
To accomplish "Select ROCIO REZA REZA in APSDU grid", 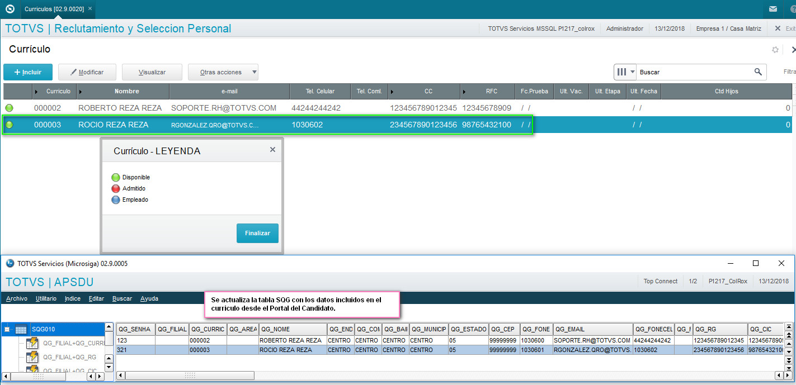I will [x=286, y=350].
